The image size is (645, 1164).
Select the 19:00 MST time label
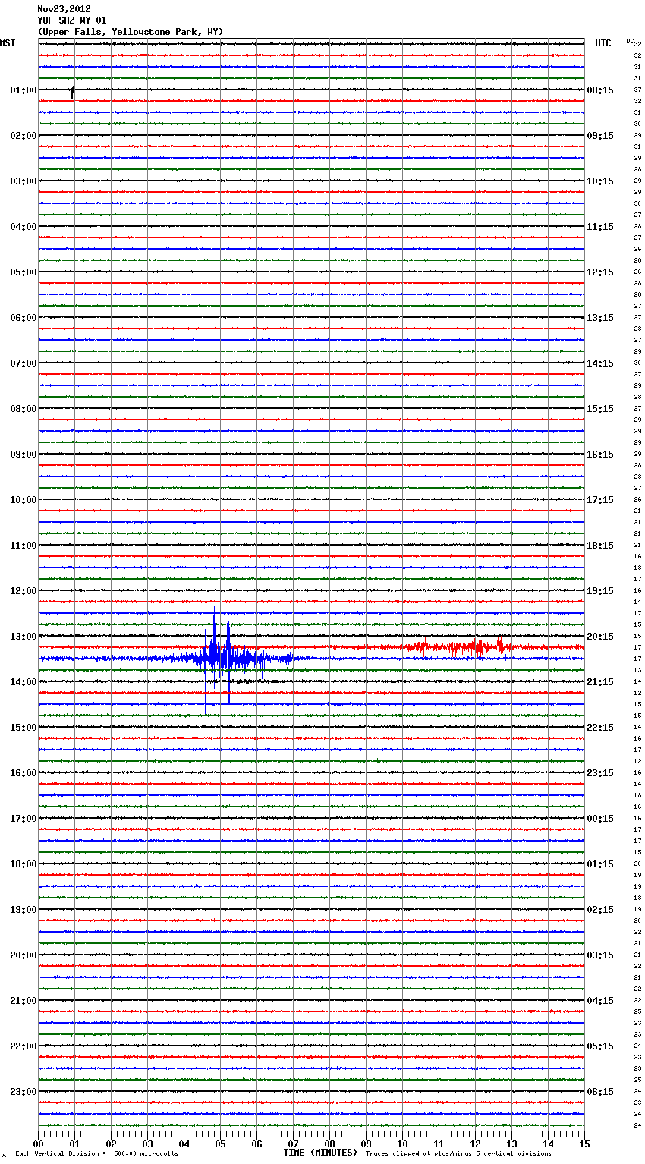23,910
